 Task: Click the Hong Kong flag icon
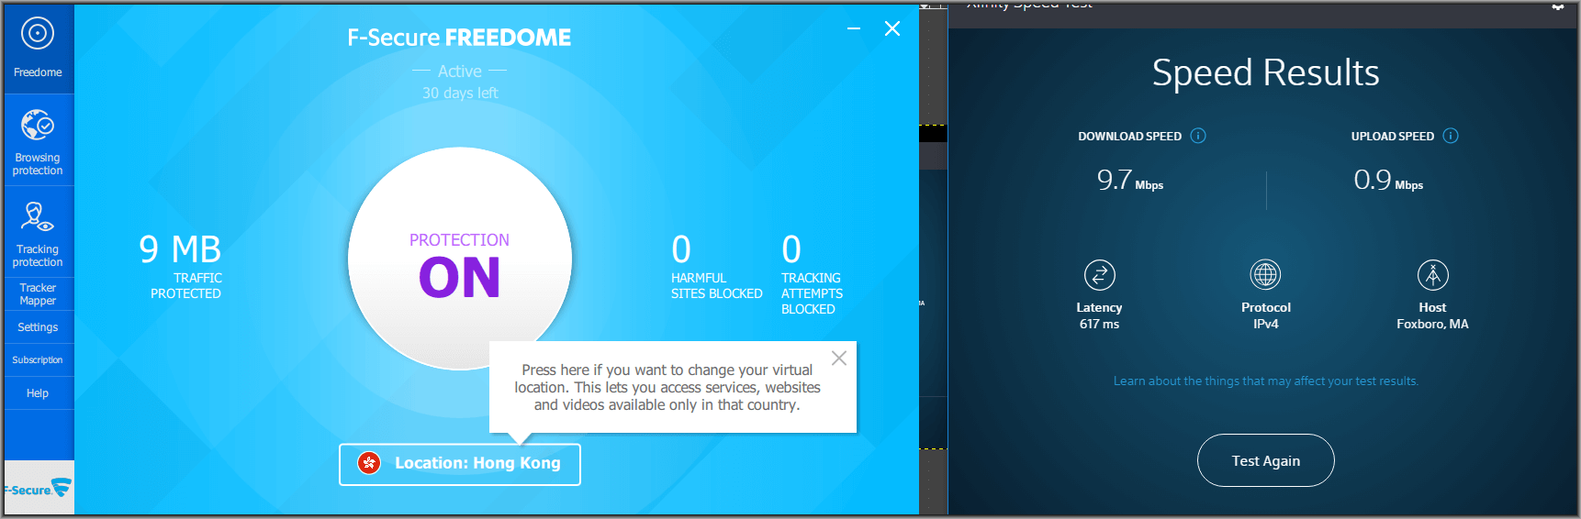(369, 463)
